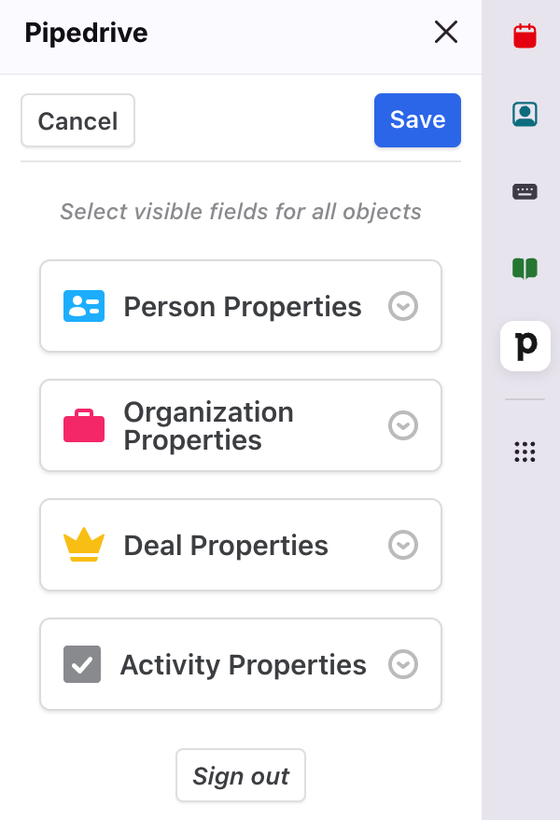Expand Organization Properties chevron
Image resolution: width=560 pixels, height=820 pixels.
coord(403,425)
